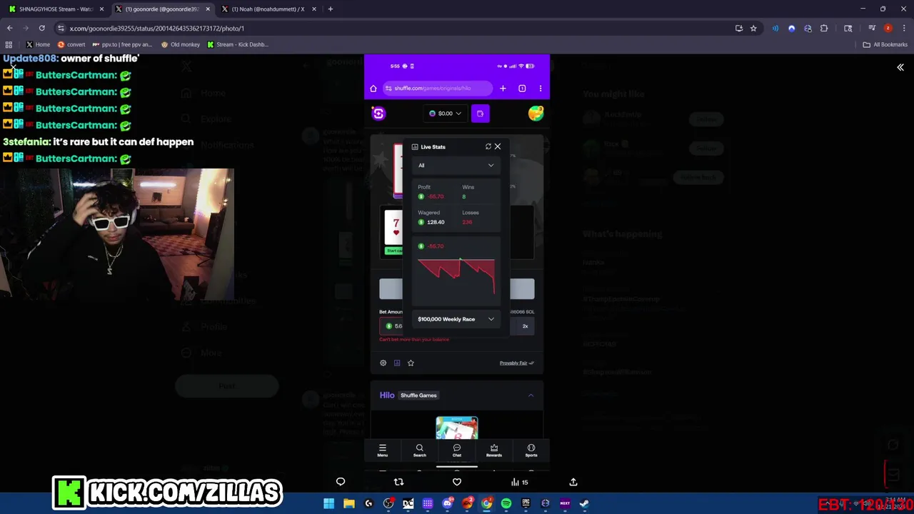Favorite the game with the star icon
The width and height of the screenshot is (914, 514).
click(x=411, y=363)
